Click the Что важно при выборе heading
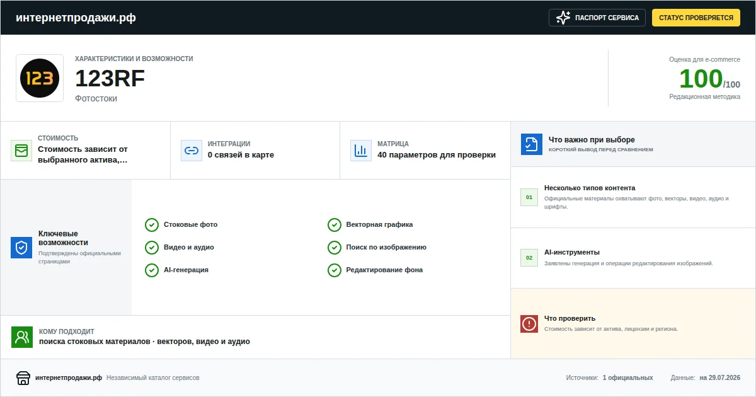 pos(592,140)
